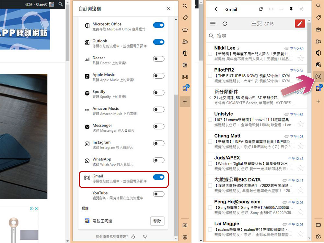Select the Nikki Lee email checkbox
The width and height of the screenshot is (324, 243).
210,54
